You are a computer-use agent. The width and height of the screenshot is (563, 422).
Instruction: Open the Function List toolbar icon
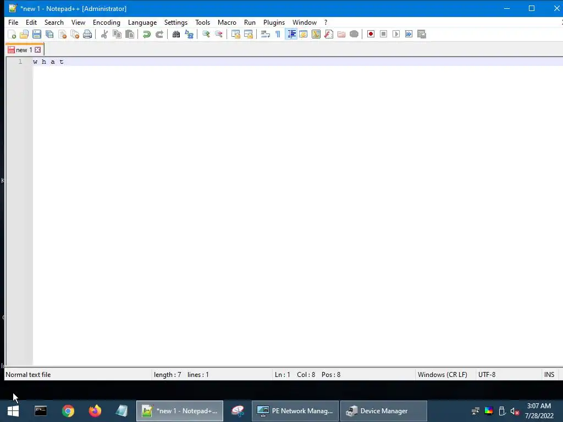pyautogui.click(x=329, y=35)
